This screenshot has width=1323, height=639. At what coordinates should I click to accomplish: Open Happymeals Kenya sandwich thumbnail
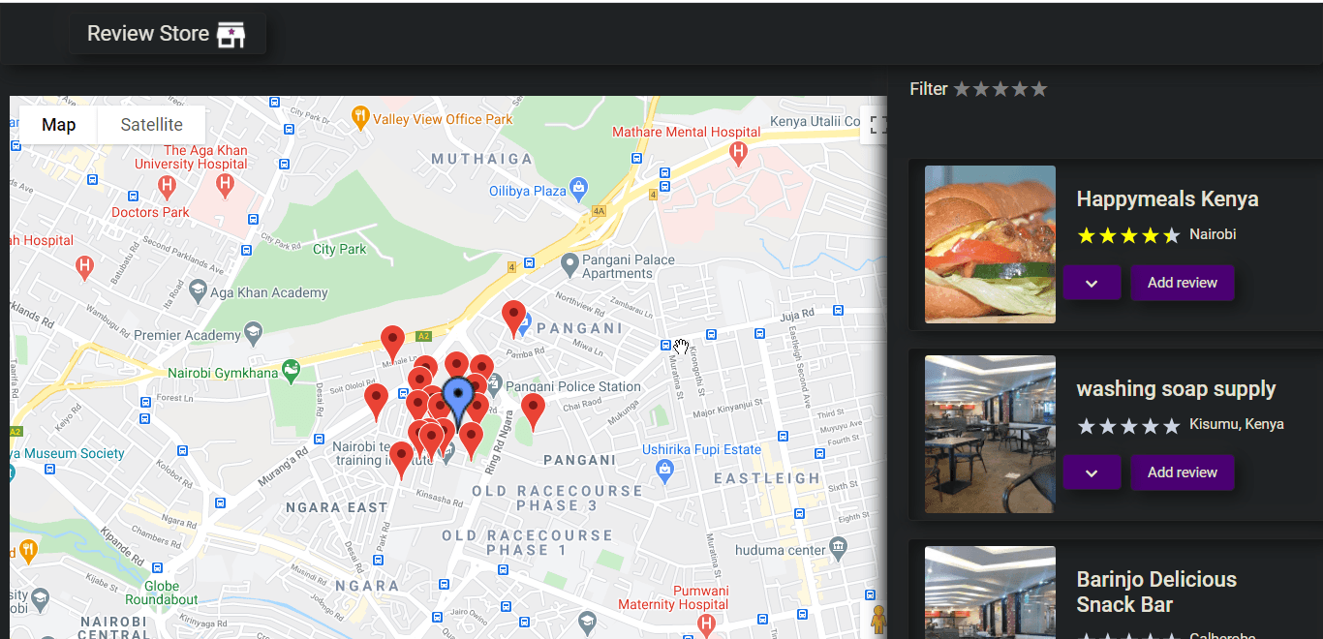[990, 244]
